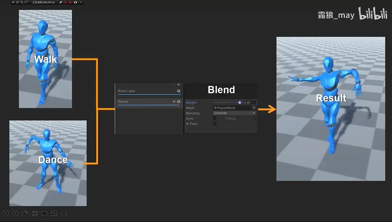
Task: Click the focus frame icon in bottom toolbar
Action: point(35,213)
